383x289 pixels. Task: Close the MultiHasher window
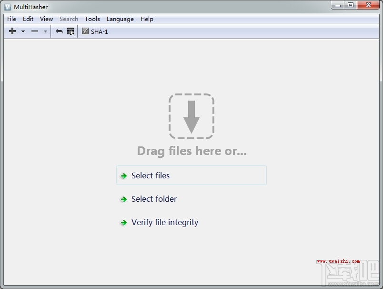click(368, 5)
